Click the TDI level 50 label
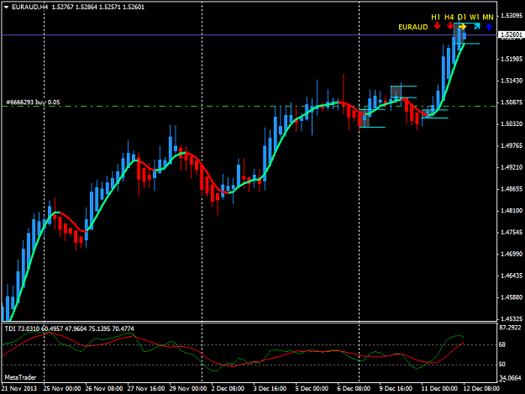Screen dimensions: 525x394 pyautogui.click(x=502, y=365)
